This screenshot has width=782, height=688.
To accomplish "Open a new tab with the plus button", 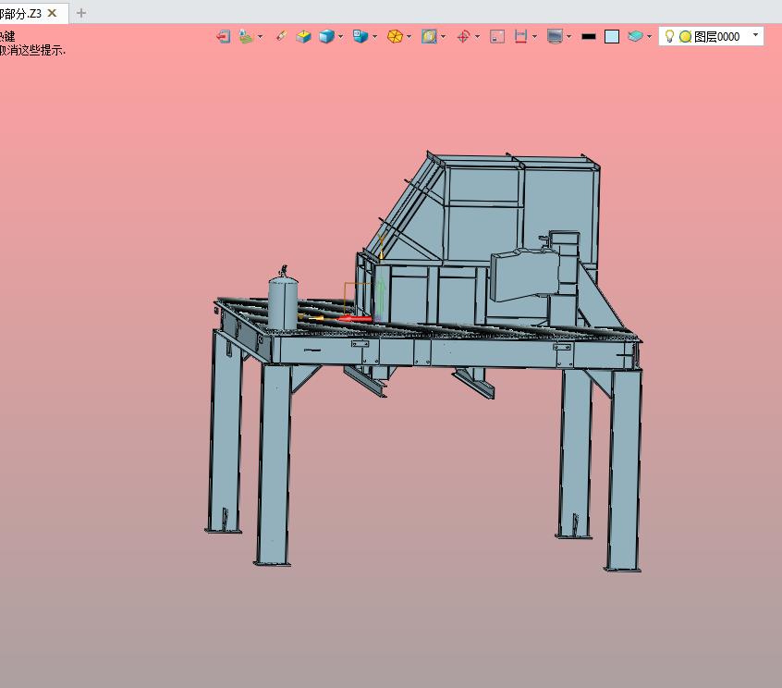I will point(81,13).
